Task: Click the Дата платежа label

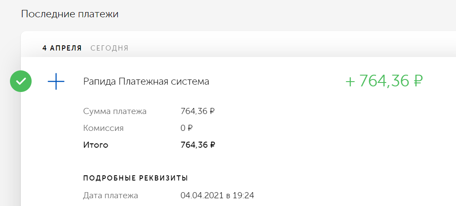Action: point(110,196)
